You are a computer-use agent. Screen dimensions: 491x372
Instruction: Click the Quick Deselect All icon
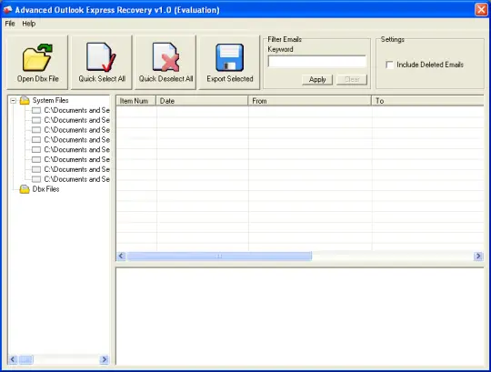pos(166,57)
